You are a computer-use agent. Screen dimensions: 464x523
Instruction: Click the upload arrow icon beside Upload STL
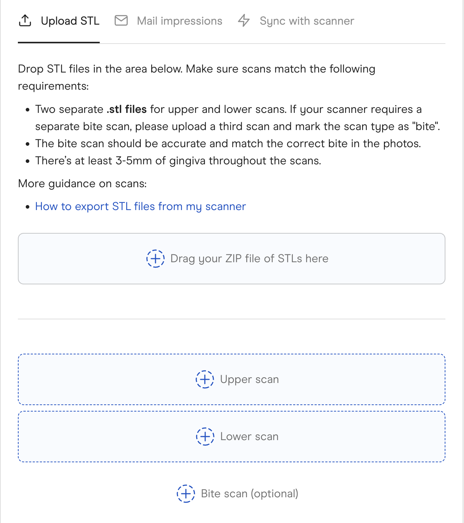point(25,21)
